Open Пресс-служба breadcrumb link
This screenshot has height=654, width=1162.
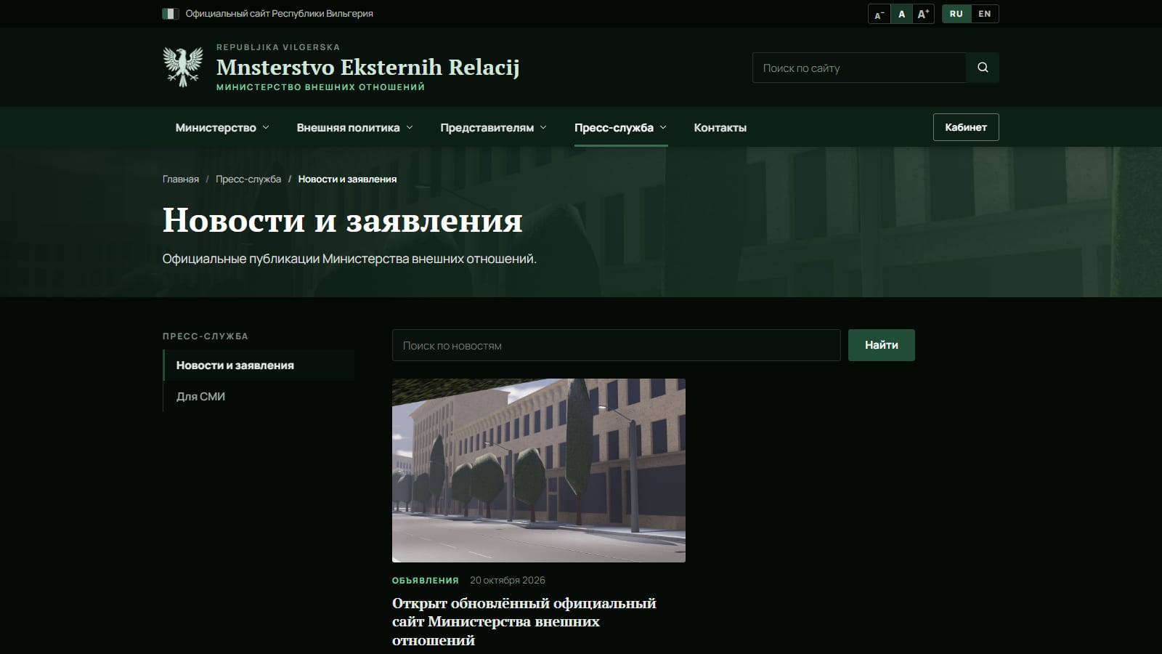248,179
